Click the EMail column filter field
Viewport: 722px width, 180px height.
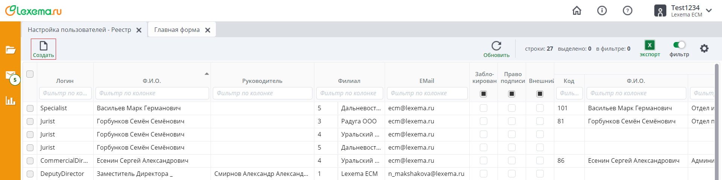pos(427,93)
